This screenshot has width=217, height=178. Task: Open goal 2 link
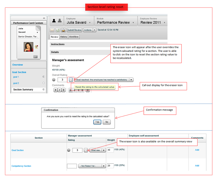(16, 83)
